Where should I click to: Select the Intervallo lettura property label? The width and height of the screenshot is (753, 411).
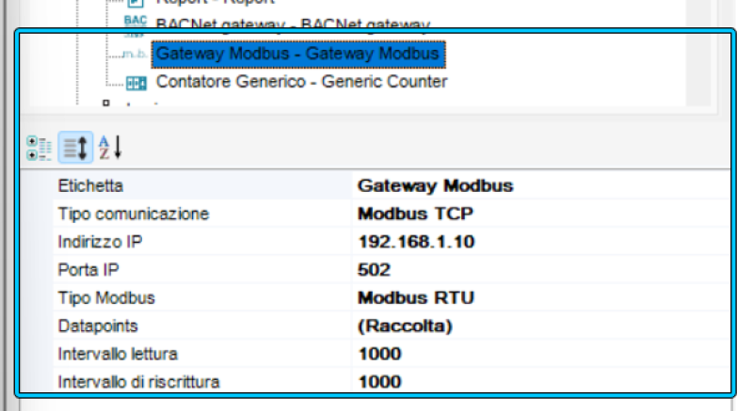(x=118, y=354)
